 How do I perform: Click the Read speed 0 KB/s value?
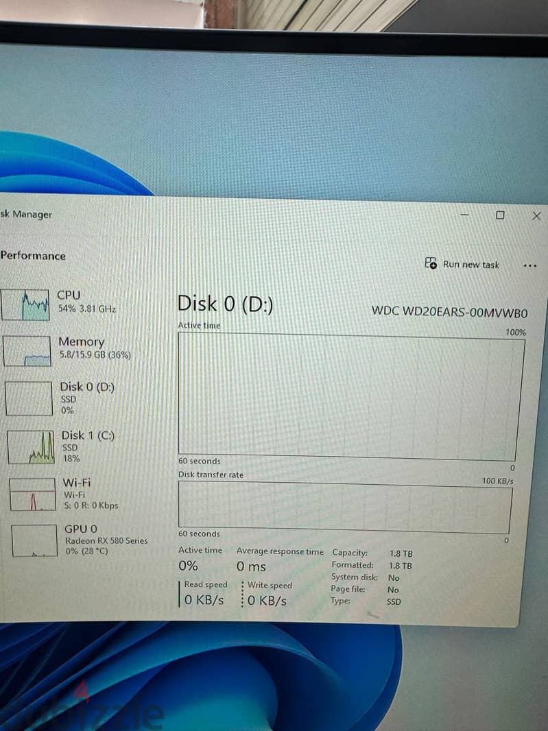(204, 599)
